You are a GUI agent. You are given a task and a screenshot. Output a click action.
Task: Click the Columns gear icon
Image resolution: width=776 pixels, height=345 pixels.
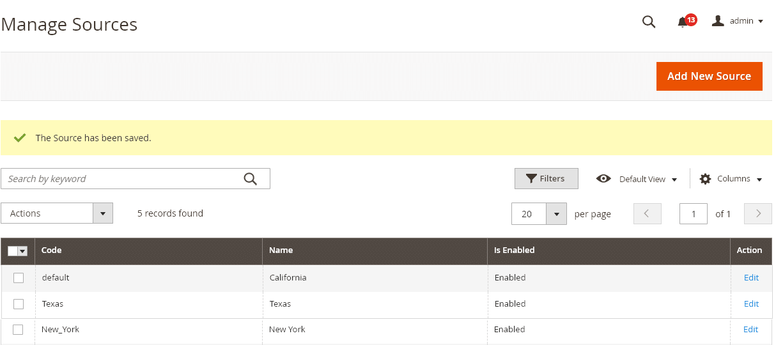tap(705, 179)
